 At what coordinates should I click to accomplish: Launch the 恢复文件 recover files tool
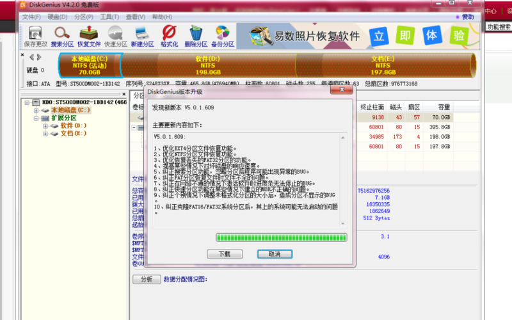[89, 36]
